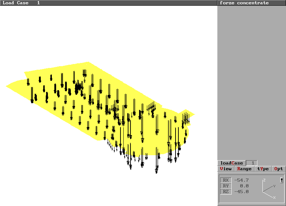Viewport: 286px width, 206px height.
Task: Click the RY value 0.0
Action: pyautogui.click(x=244, y=186)
